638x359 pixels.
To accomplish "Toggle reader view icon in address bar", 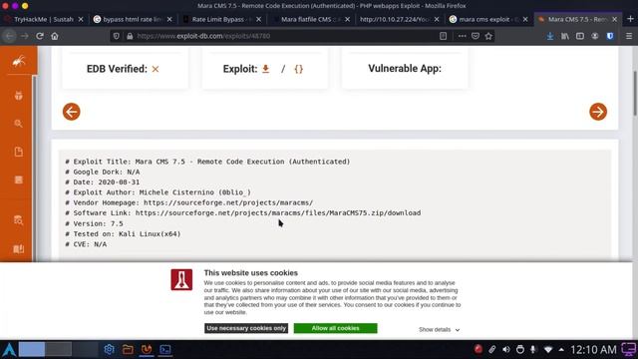I will (443, 36).
